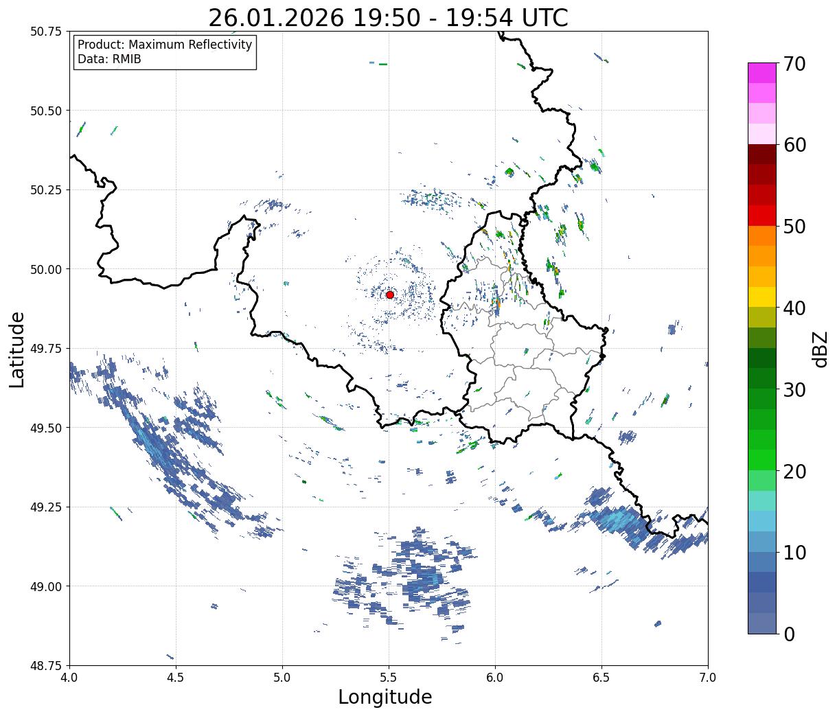Click the 48.75 latitude tick label
Screen dimensions: 837x714
coord(47,665)
